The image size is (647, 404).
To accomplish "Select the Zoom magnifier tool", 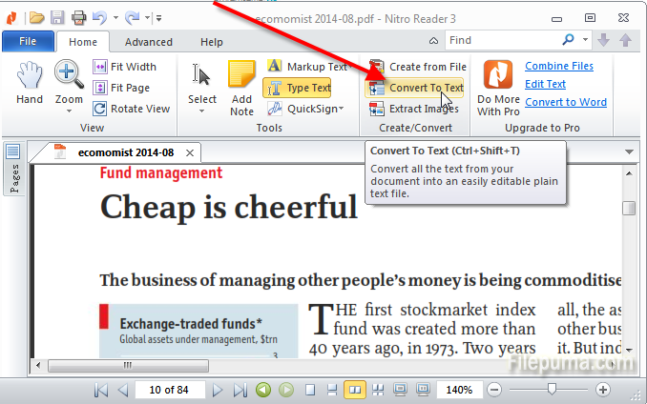I will [69, 82].
